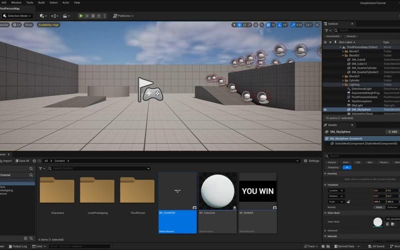The image size is (400, 250).
Task: Click the Skip Frame button in toolbar
Action: click(88, 16)
